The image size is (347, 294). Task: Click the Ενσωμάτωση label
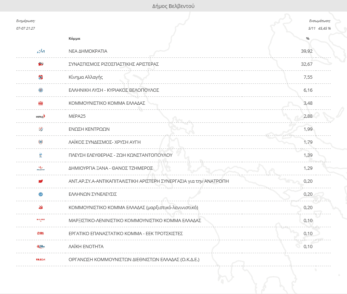point(320,21)
